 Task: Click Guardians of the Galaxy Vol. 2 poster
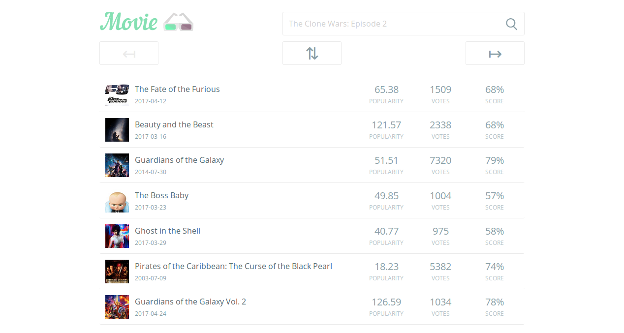(117, 307)
